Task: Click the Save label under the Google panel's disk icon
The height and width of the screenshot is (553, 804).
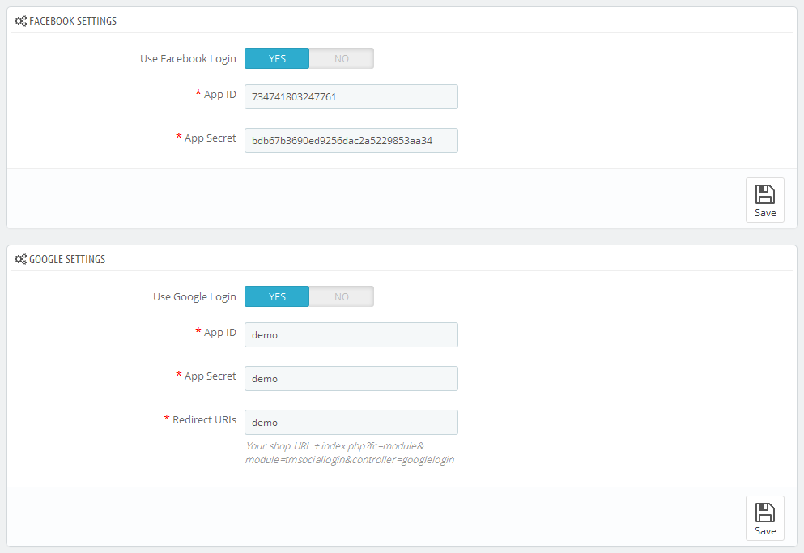Action: (765, 531)
